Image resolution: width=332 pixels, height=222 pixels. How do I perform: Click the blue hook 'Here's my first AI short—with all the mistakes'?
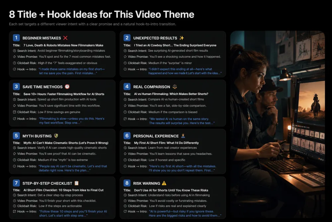pos(182,168)
